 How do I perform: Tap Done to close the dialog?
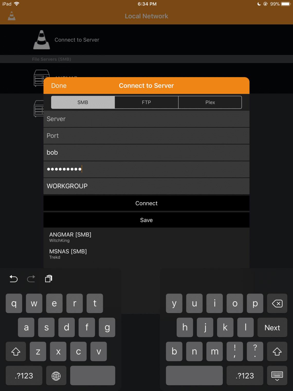point(59,85)
